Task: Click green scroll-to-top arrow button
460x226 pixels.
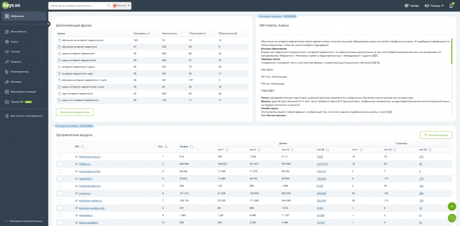Action: pyautogui.click(x=452, y=207)
